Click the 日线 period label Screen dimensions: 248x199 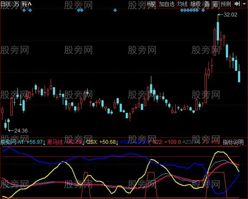[6, 4]
